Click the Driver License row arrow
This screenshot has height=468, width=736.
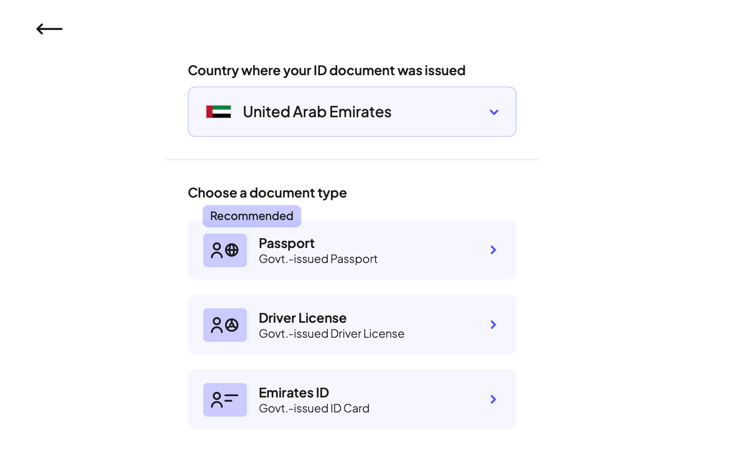click(493, 325)
